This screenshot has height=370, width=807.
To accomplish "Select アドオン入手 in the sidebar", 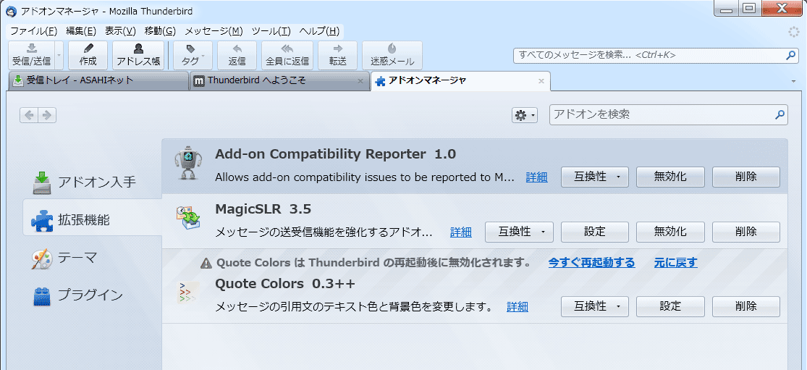I will pos(93,182).
